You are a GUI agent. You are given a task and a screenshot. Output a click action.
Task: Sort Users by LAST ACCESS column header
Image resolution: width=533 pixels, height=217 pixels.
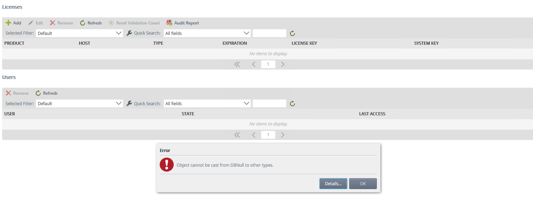[x=372, y=114]
